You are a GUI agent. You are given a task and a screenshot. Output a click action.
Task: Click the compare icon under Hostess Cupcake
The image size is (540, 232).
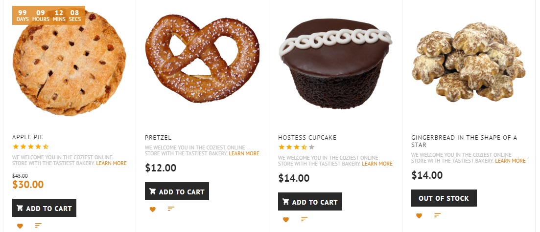(304, 219)
